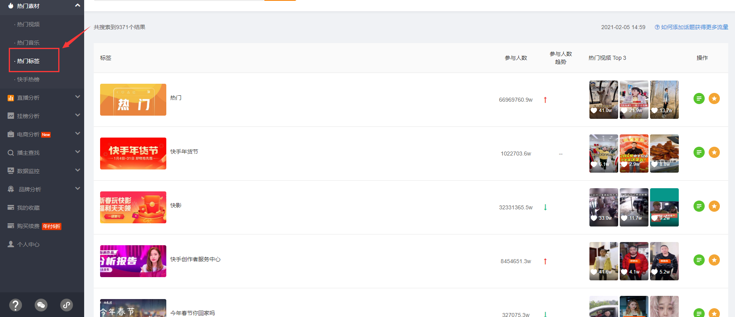Screen dimensions: 735x317
Task: Click the 66969760.9w participant count
Action: coord(516,100)
